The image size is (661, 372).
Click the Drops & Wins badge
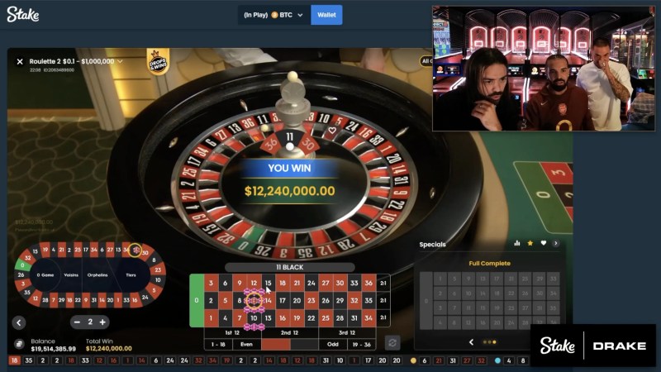(158, 61)
